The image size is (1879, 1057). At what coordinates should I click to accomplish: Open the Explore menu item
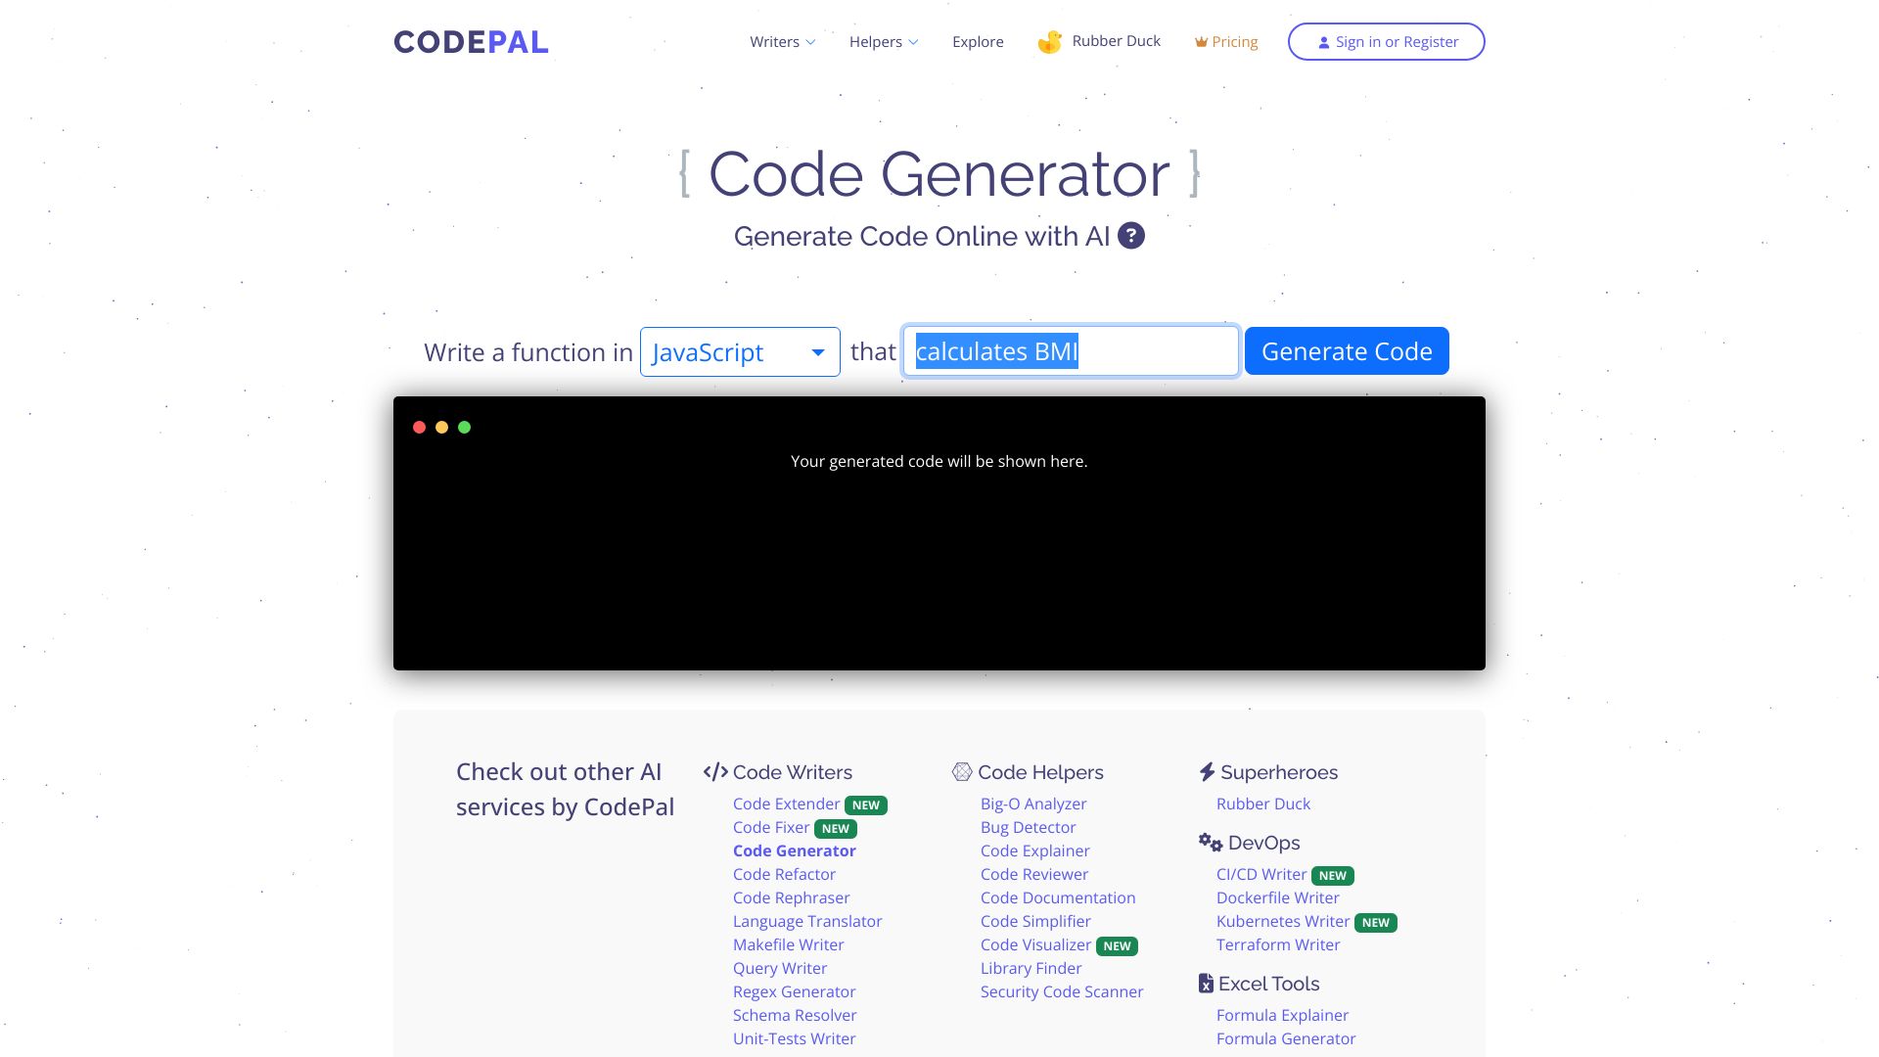point(979,40)
